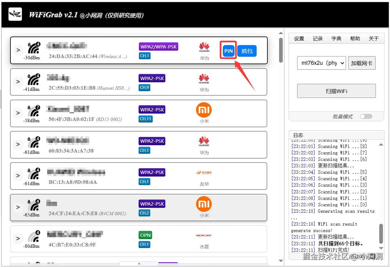Click the 抓包 capture button
This screenshot has width=390, height=268.
tap(247, 51)
